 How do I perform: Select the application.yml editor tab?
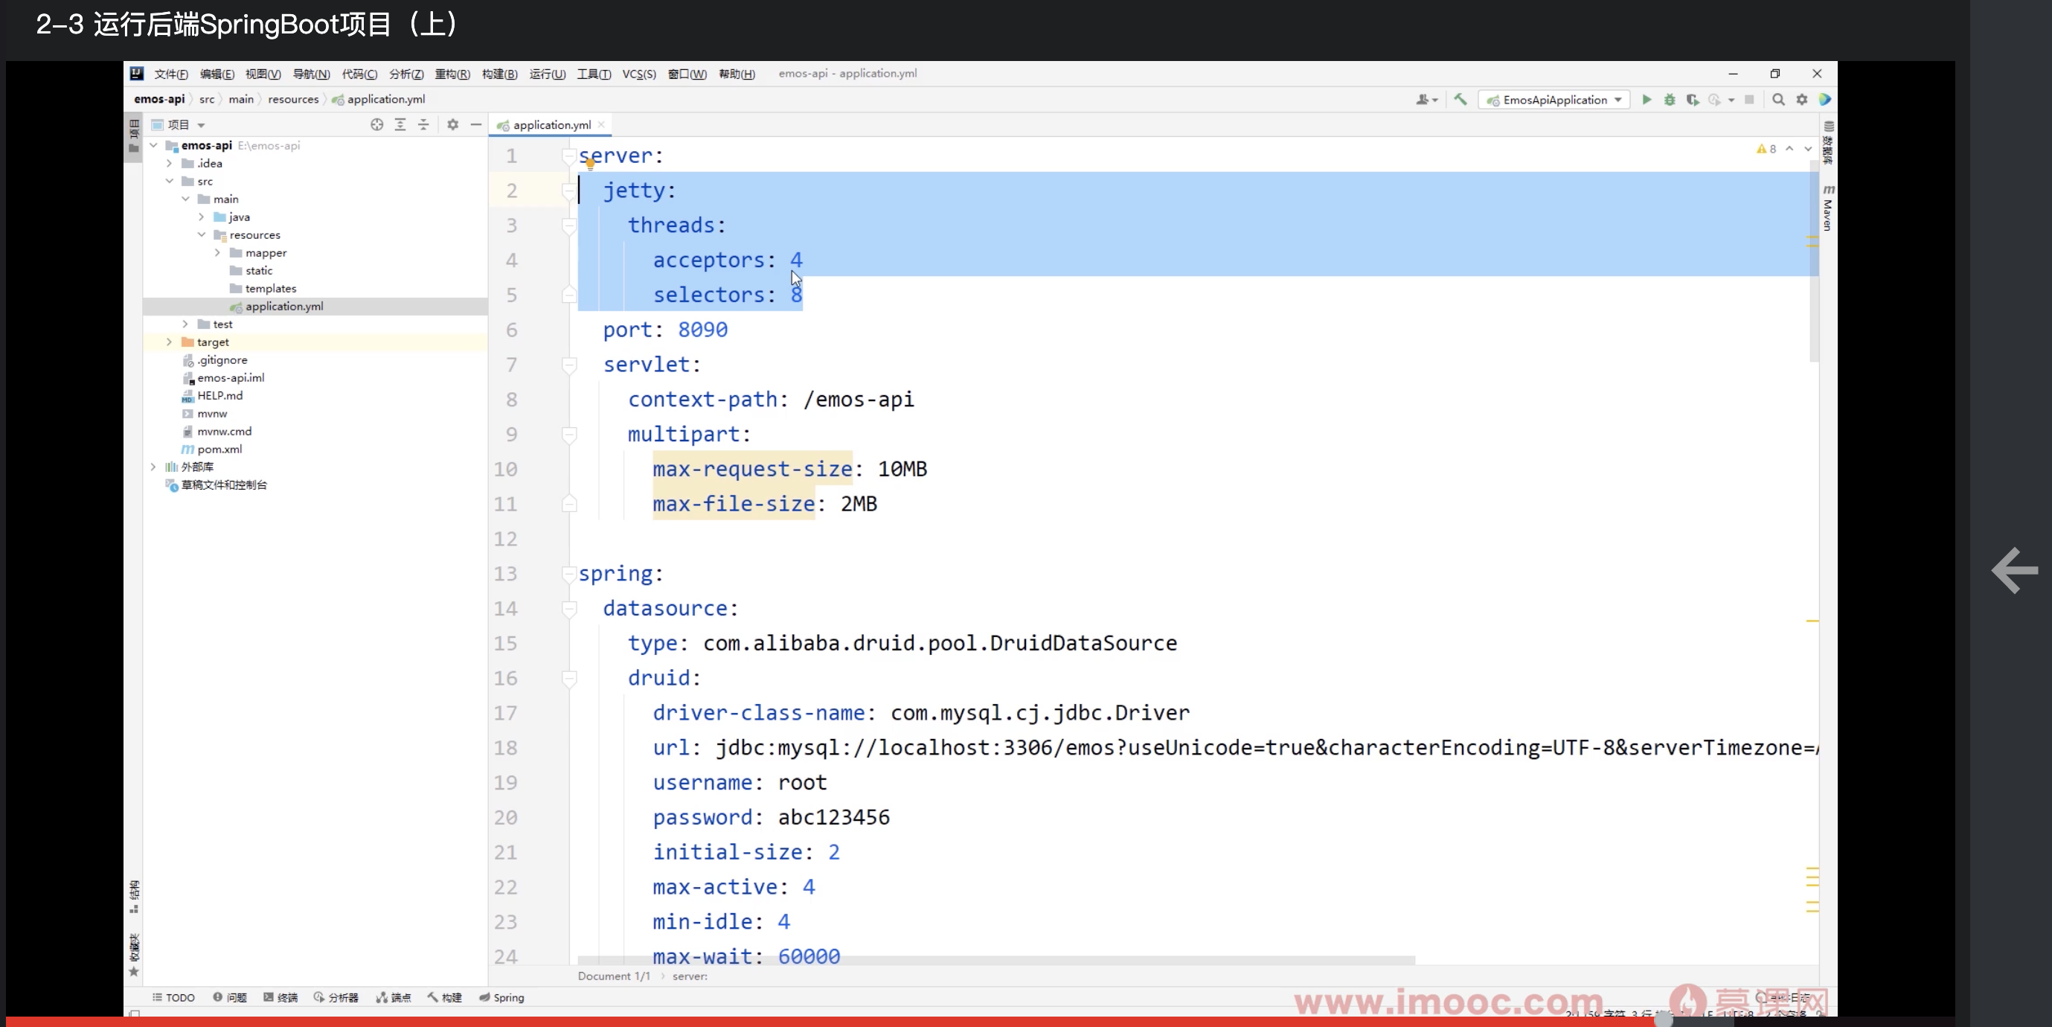click(x=551, y=125)
